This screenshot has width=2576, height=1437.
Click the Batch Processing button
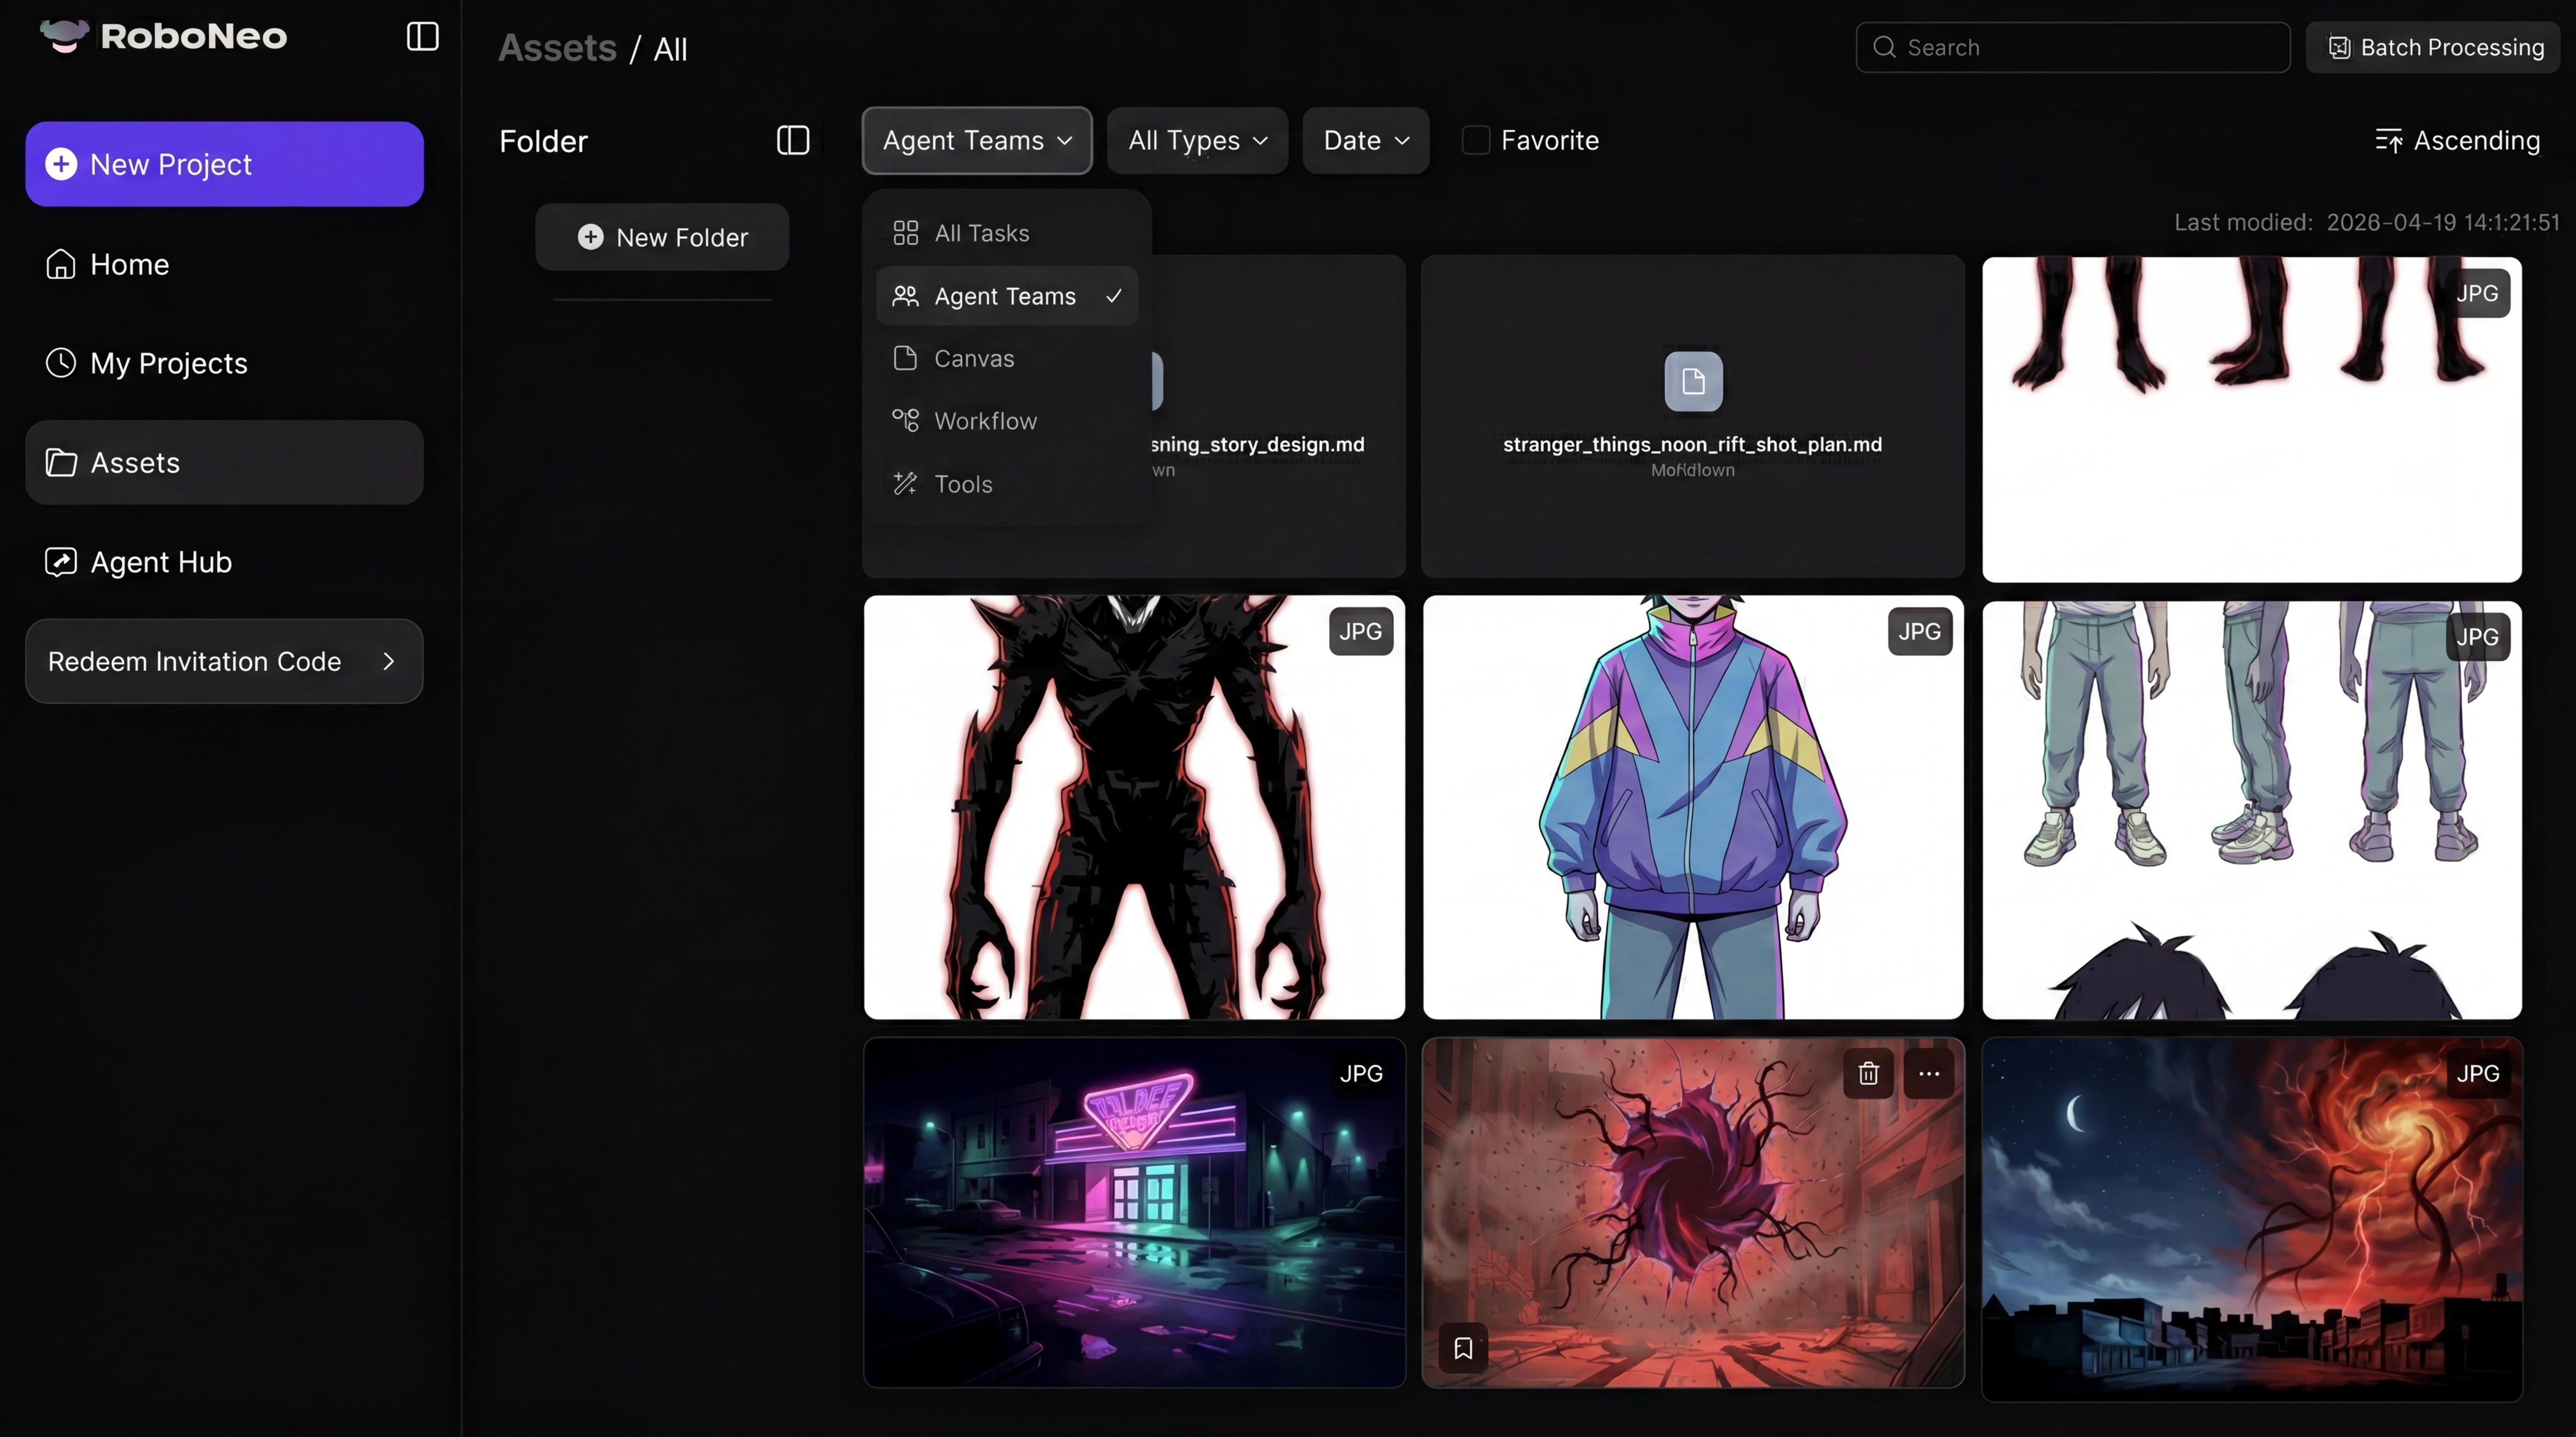click(x=2433, y=46)
